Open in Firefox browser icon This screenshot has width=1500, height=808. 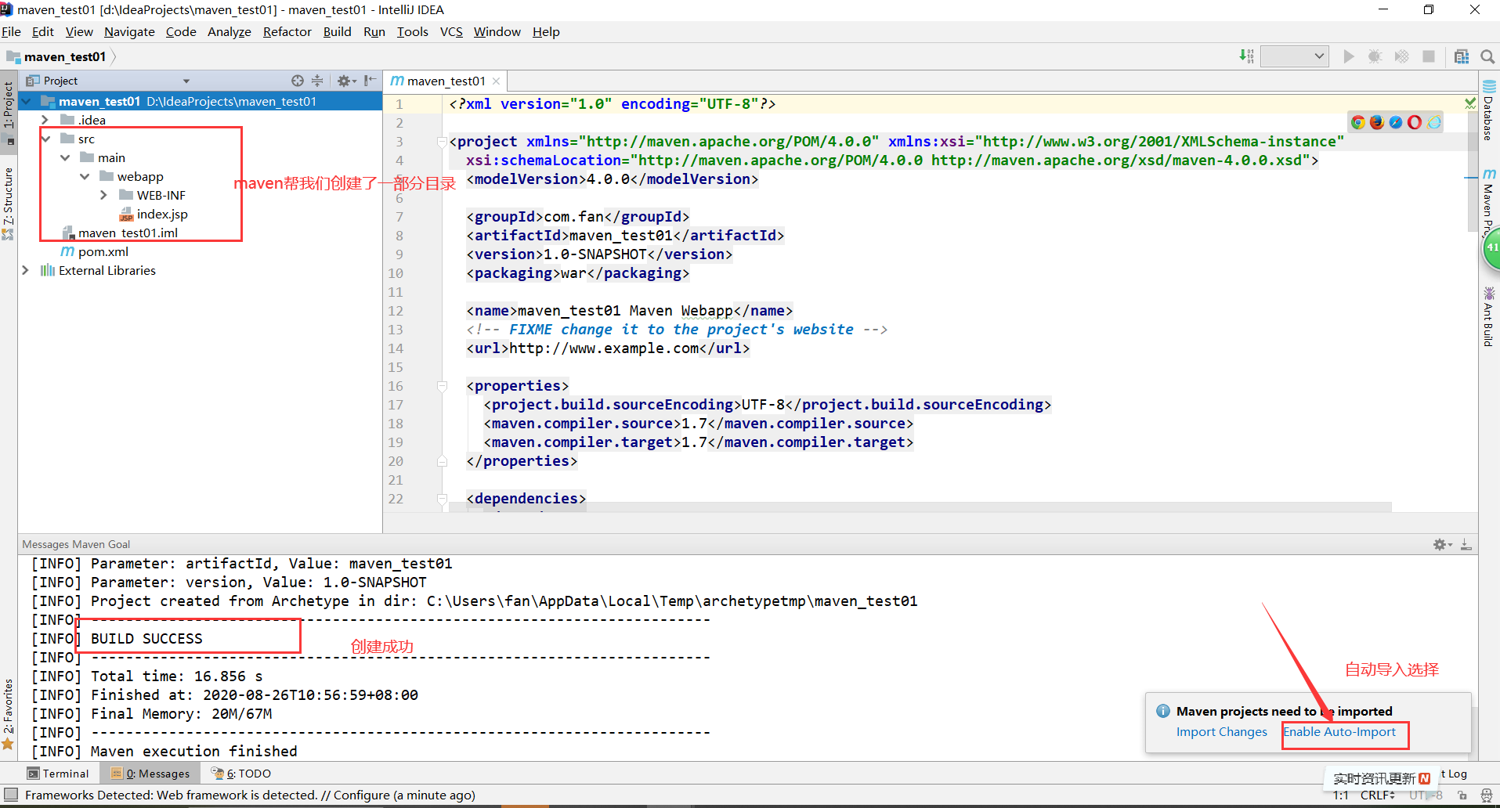[1377, 122]
